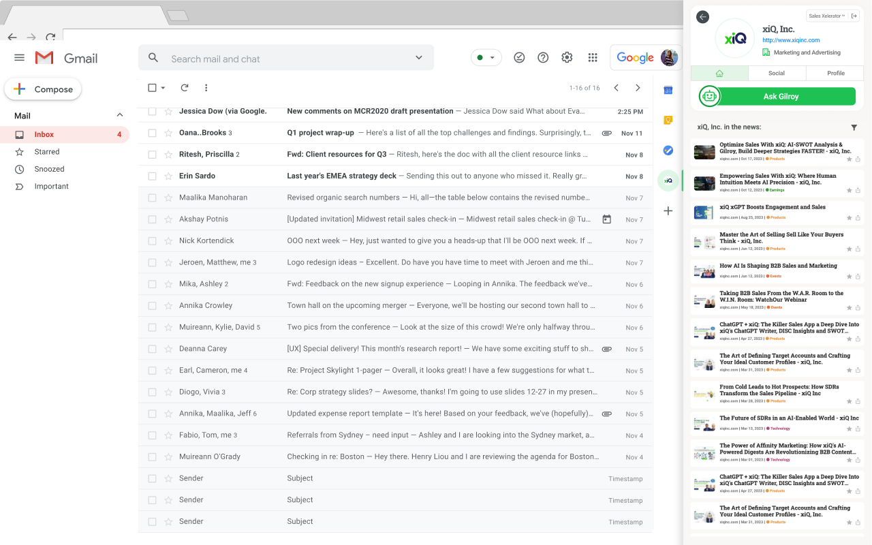Image resolution: width=872 pixels, height=545 pixels.
Task: Open Google Calendar in the side panel
Action: pos(668,90)
